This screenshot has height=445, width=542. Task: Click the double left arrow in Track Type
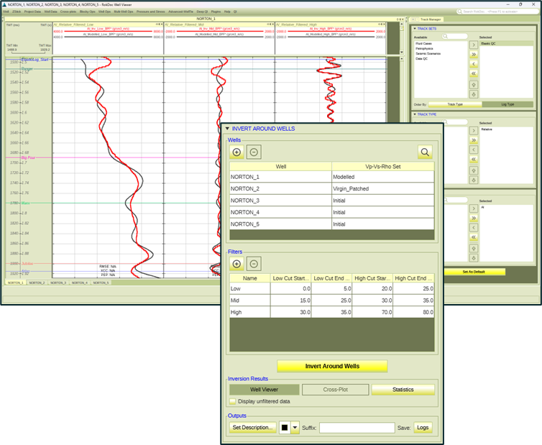(474, 160)
